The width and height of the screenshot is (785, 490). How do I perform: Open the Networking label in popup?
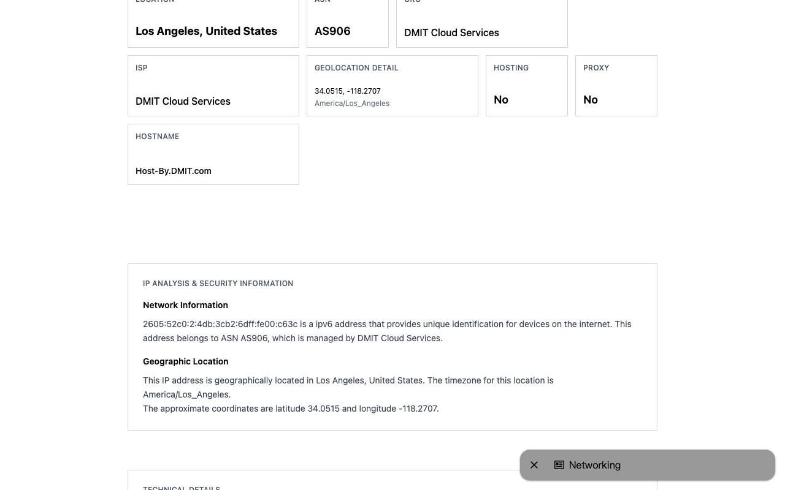pos(595,465)
